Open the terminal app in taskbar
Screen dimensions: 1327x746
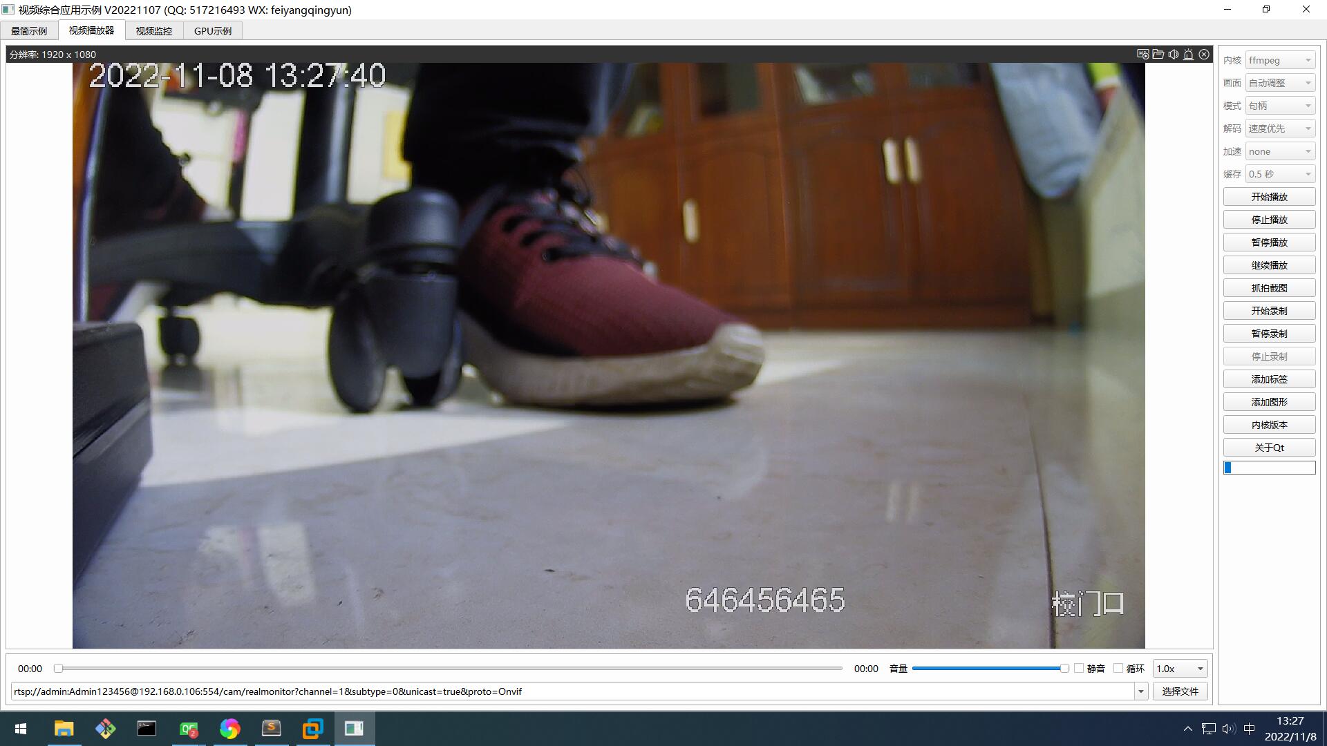coord(147,729)
